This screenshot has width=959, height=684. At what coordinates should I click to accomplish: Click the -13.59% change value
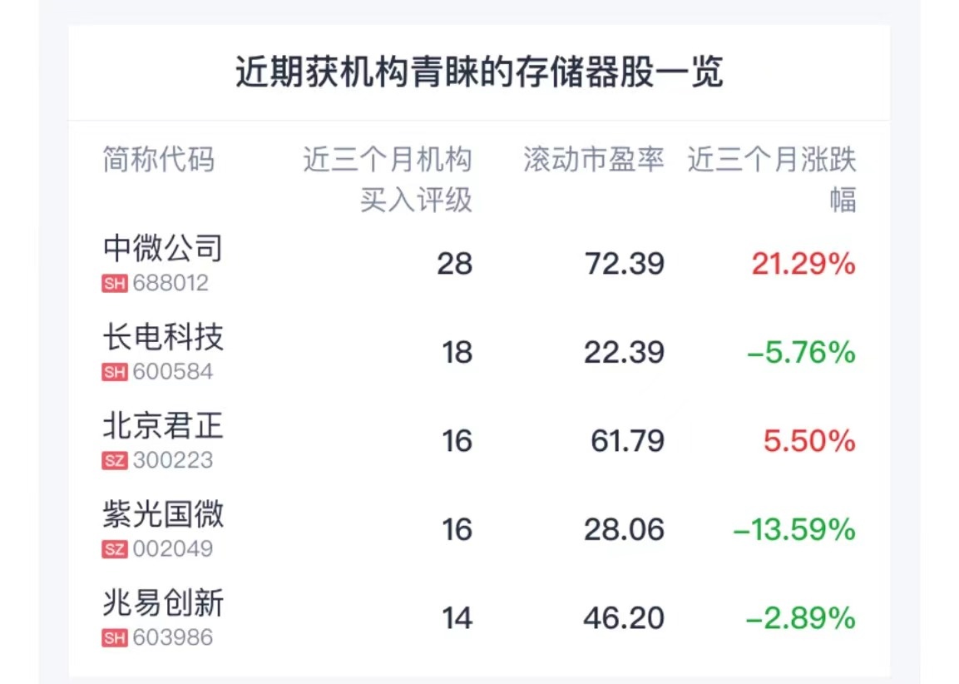pos(794,530)
